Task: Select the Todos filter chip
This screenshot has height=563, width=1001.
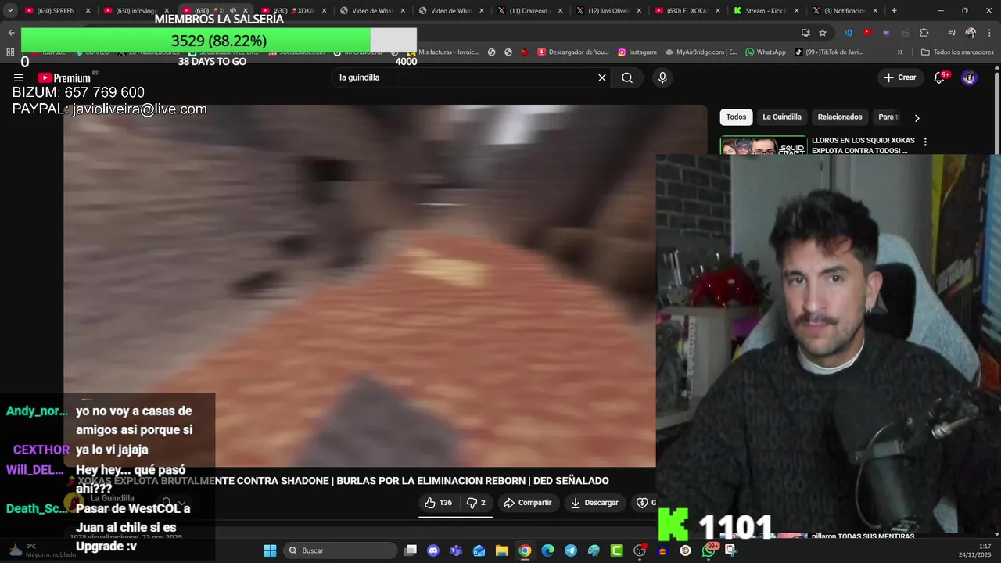Action: [x=736, y=117]
